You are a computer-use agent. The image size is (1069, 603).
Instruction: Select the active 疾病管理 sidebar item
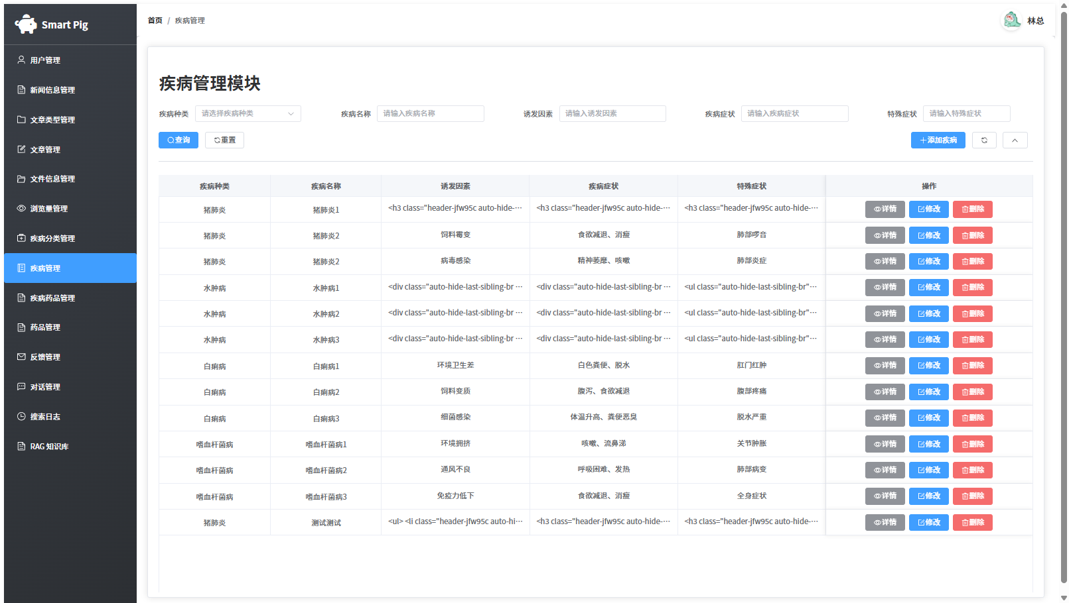pyautogui.click(x=70, y=268)
